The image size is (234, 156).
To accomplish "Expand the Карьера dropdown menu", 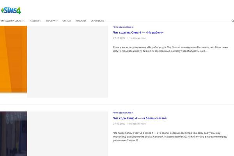I will [x=51, y=21].
